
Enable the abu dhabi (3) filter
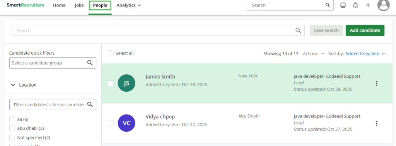(x=12, y=128)
